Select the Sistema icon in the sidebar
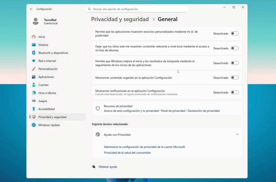The height and width of the screenshot is (182, 276). 35,45
